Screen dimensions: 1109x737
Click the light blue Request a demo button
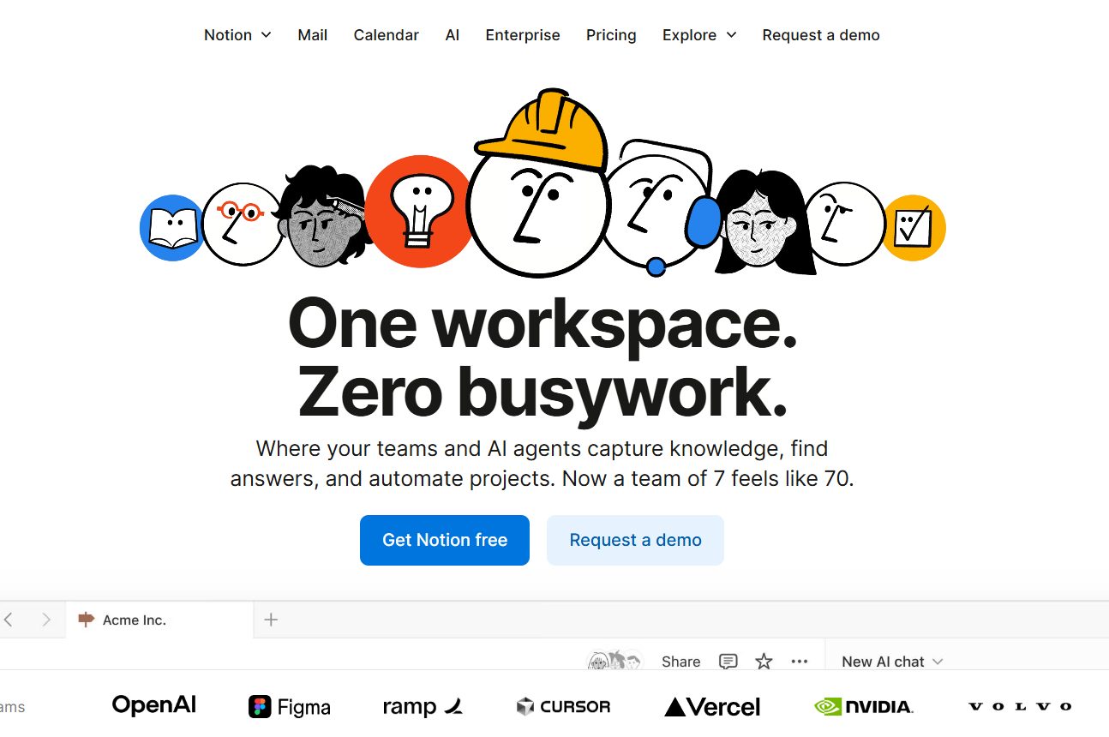635,540
